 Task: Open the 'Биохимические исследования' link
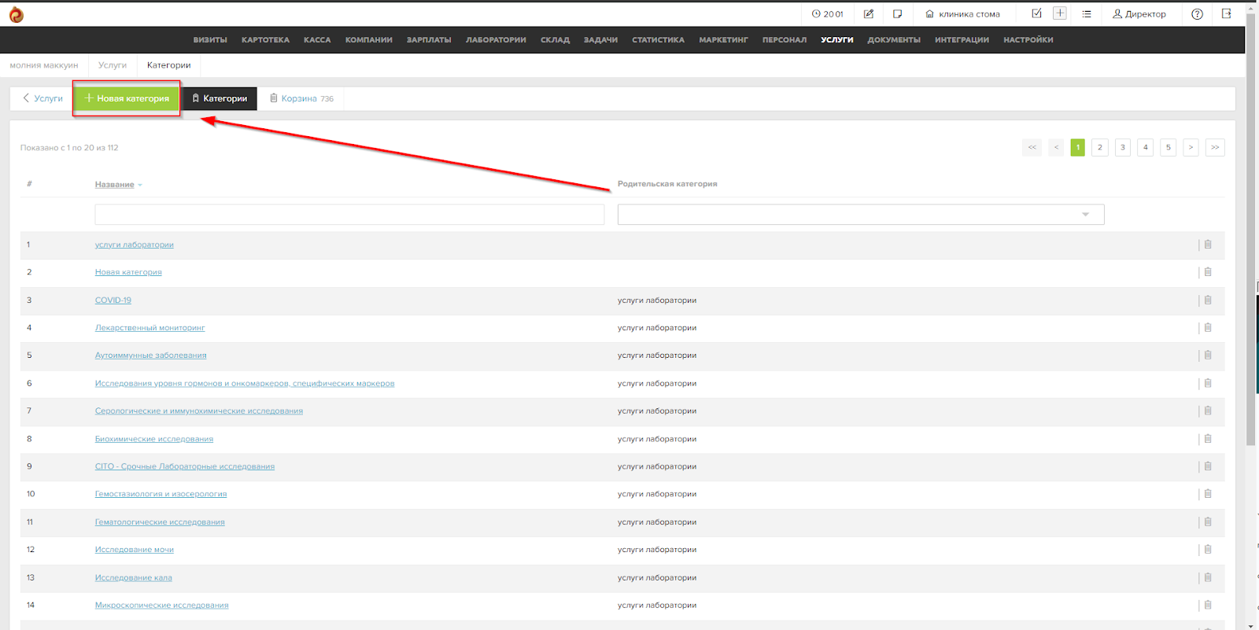pyautogui.click(x=154, y=439)
